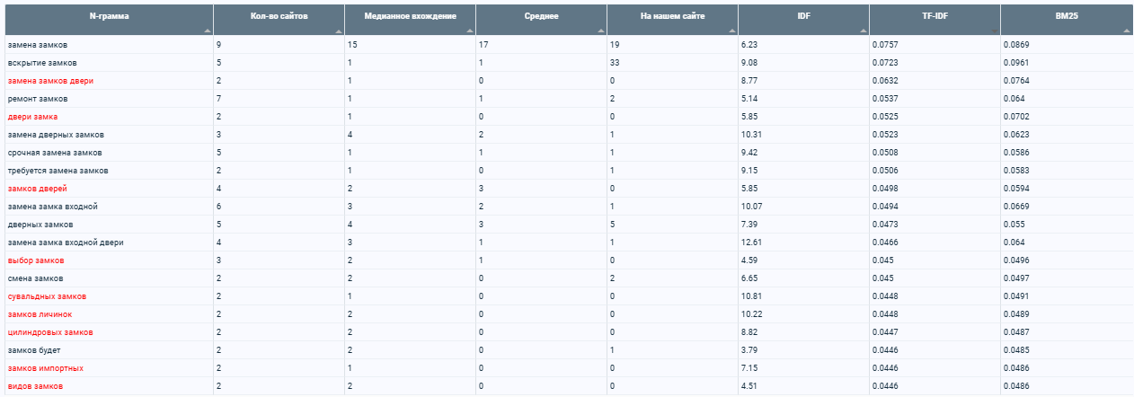Click the 'замена замка входной двери' row

(567, 243)
